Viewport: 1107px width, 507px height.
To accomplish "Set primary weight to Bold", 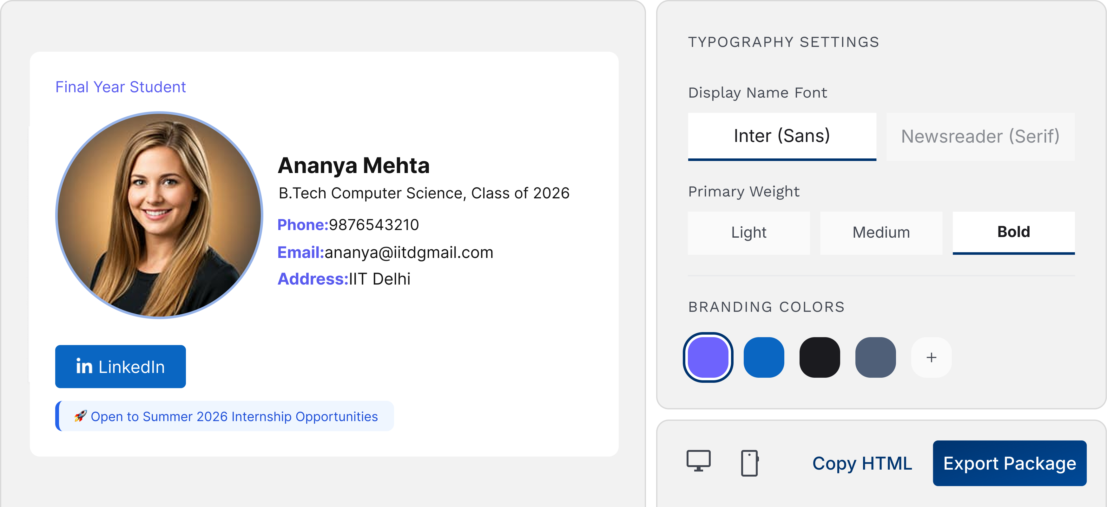I will click(1013, 232).
